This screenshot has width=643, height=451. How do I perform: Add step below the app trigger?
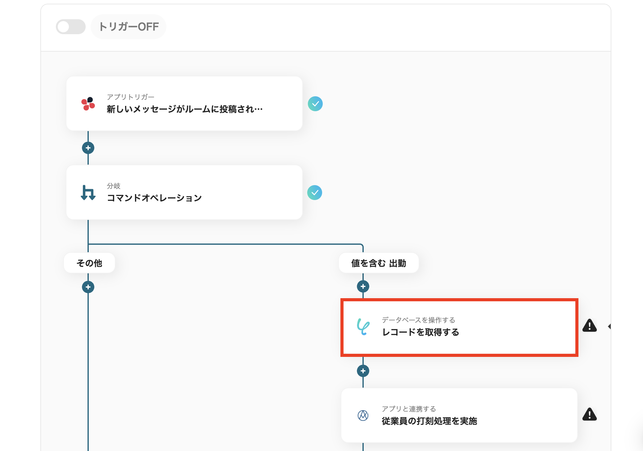click(x=88, y=148)
